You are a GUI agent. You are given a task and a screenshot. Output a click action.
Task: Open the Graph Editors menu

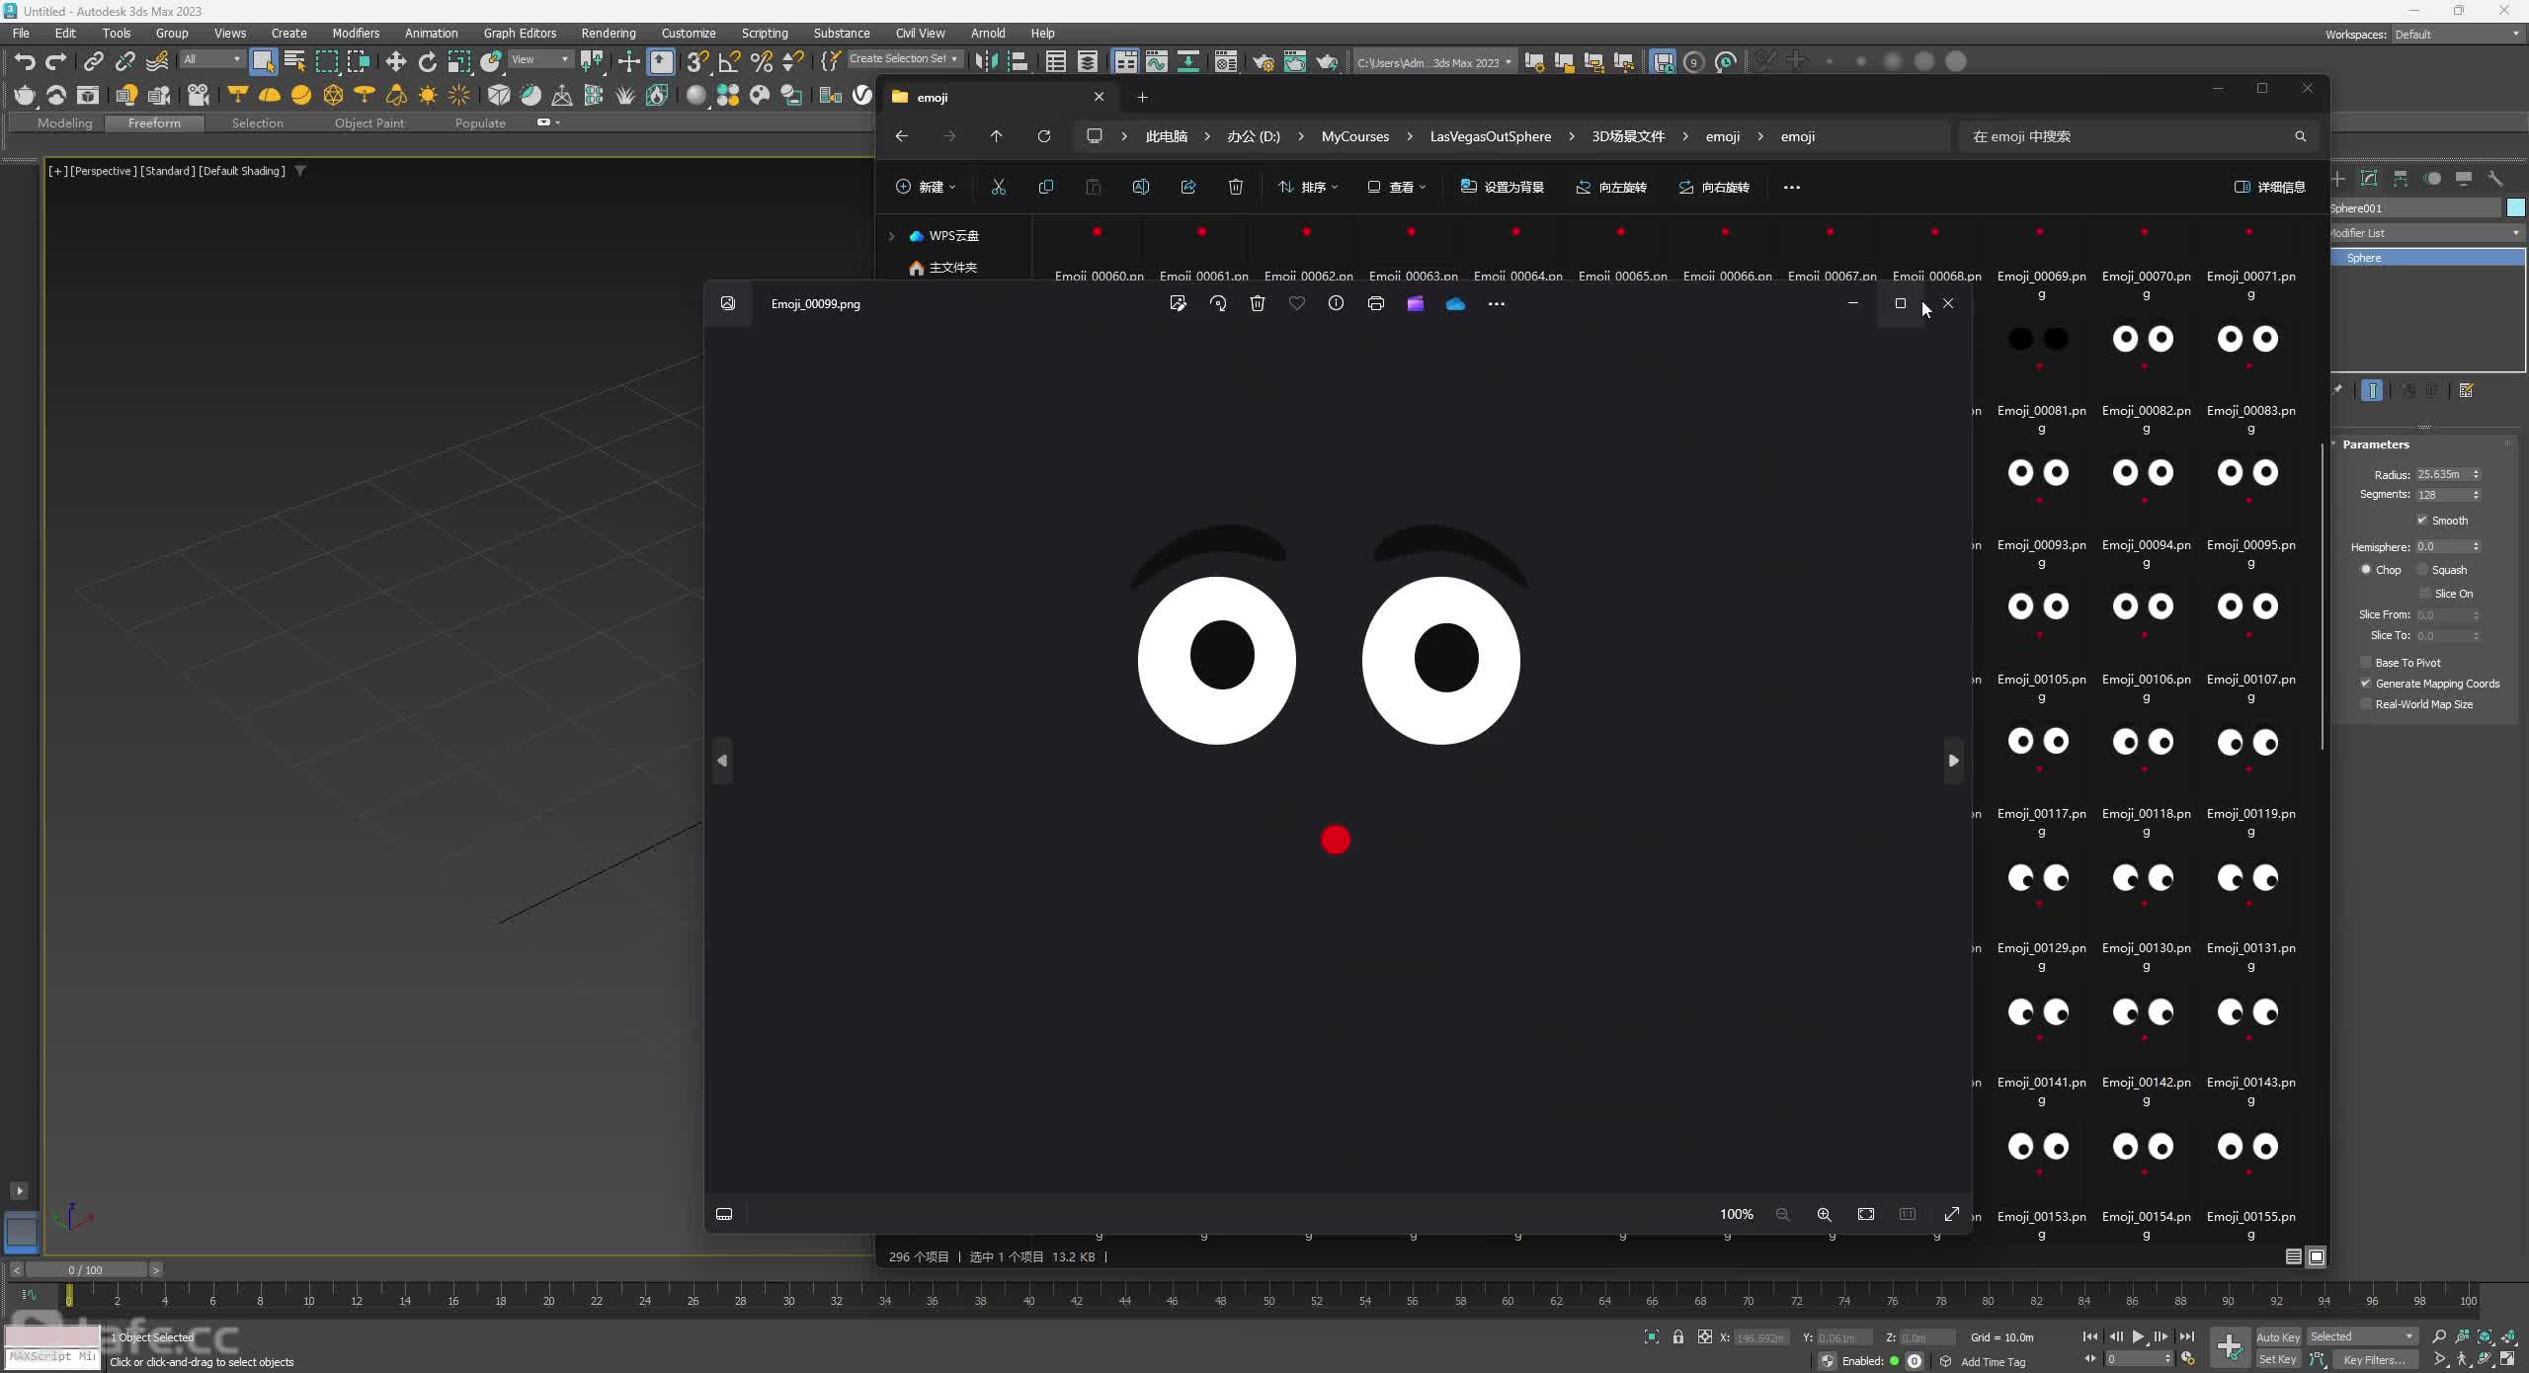[x=520, y=33]
